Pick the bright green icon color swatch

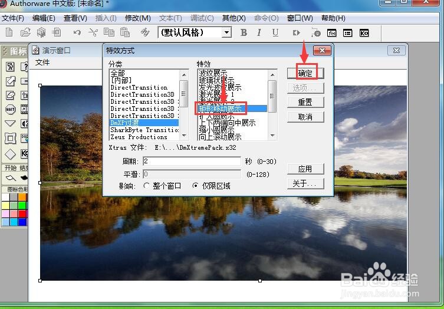coord(22,205)
